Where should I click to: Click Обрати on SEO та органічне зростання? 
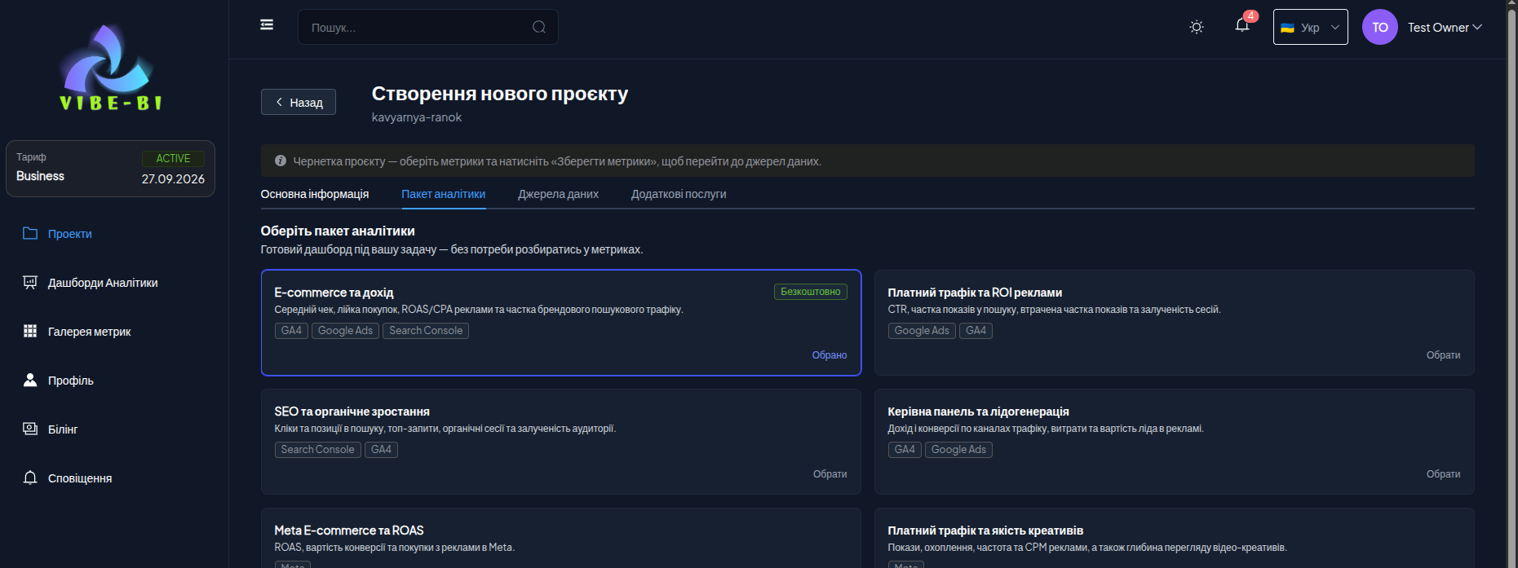pyautogui.click(x=830, y=474)
